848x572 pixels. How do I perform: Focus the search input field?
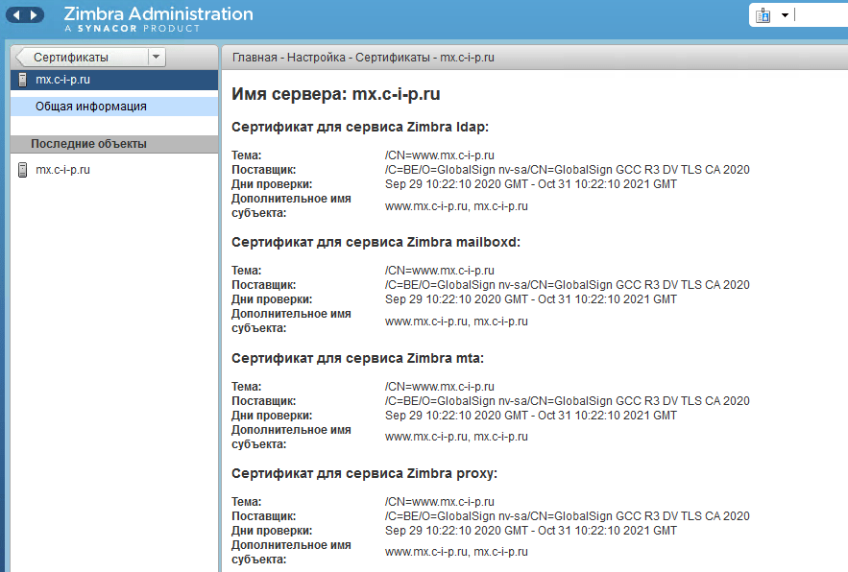(821, 15)
